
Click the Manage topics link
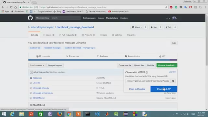click(x=89, y=48)
